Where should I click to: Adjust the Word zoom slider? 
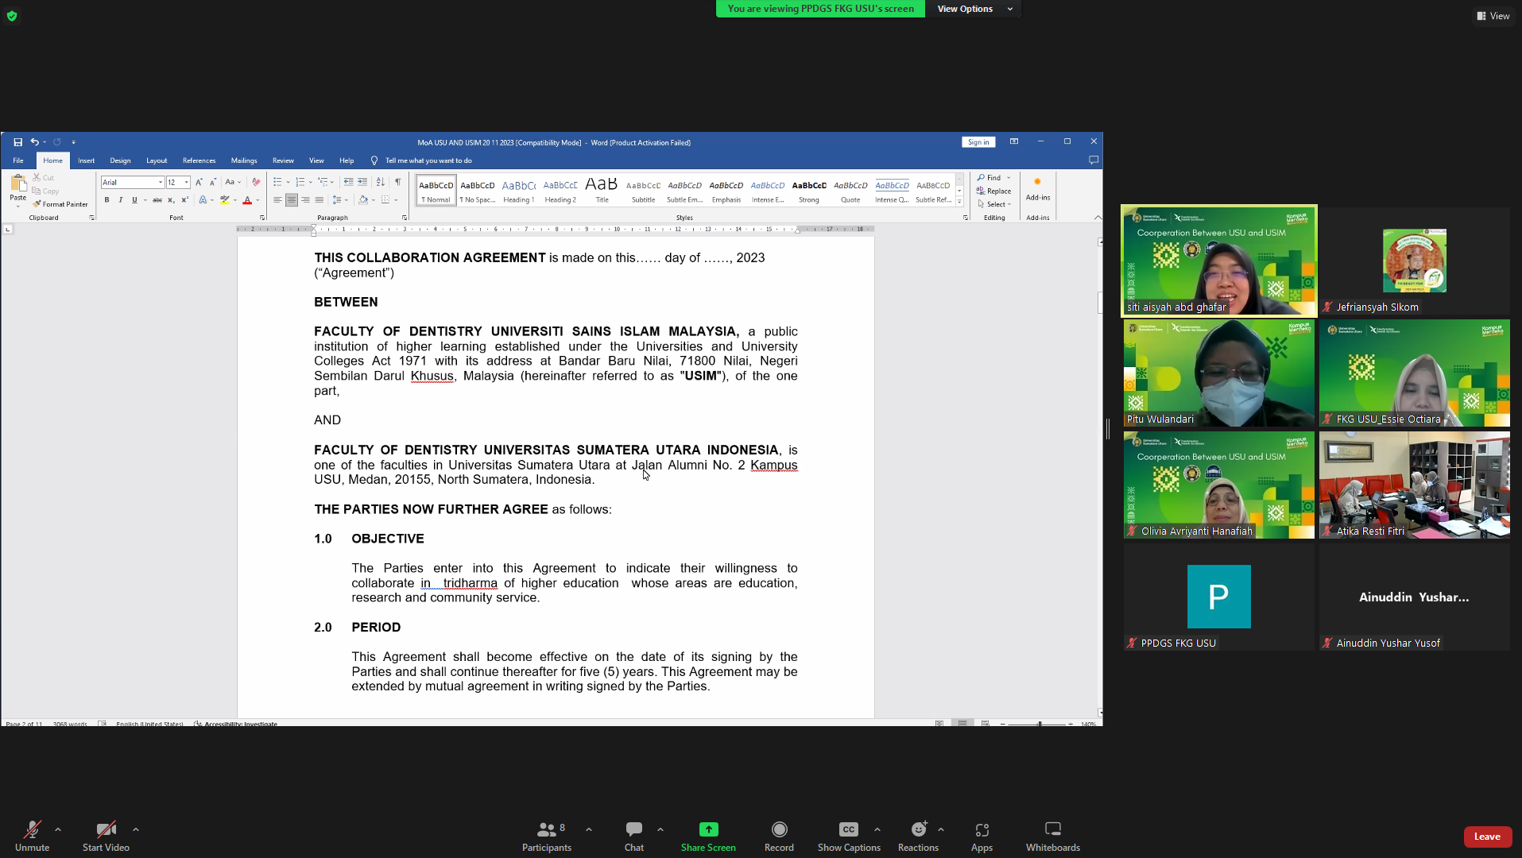(1040, 724)
